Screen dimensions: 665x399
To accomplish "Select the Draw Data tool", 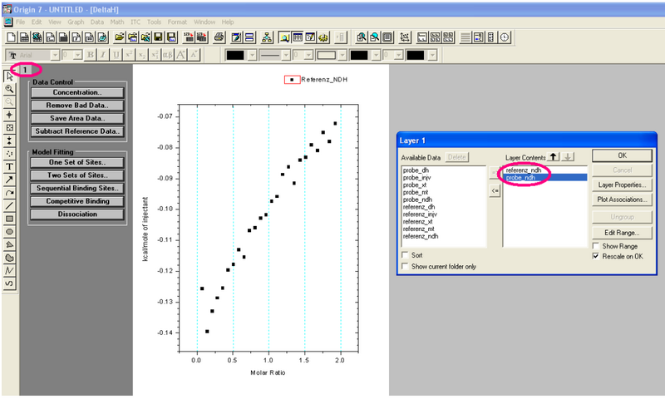I will (x=9, y=154).
